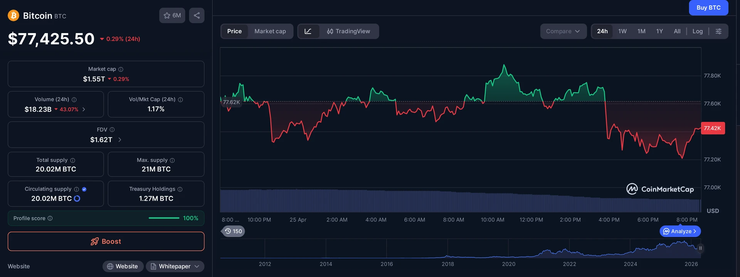Select the 1Y time range
The image size is (740, 277).
point(659,31)
